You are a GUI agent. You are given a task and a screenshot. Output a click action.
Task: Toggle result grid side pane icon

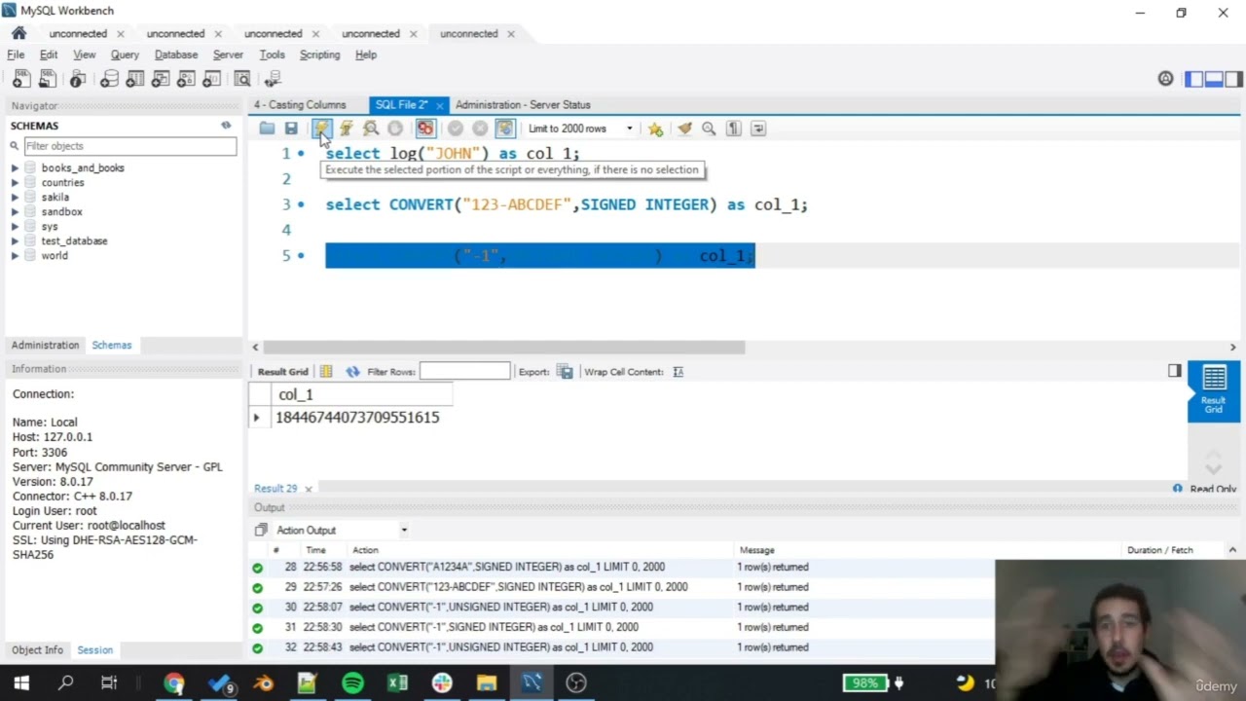click(x=1174, y=371)
